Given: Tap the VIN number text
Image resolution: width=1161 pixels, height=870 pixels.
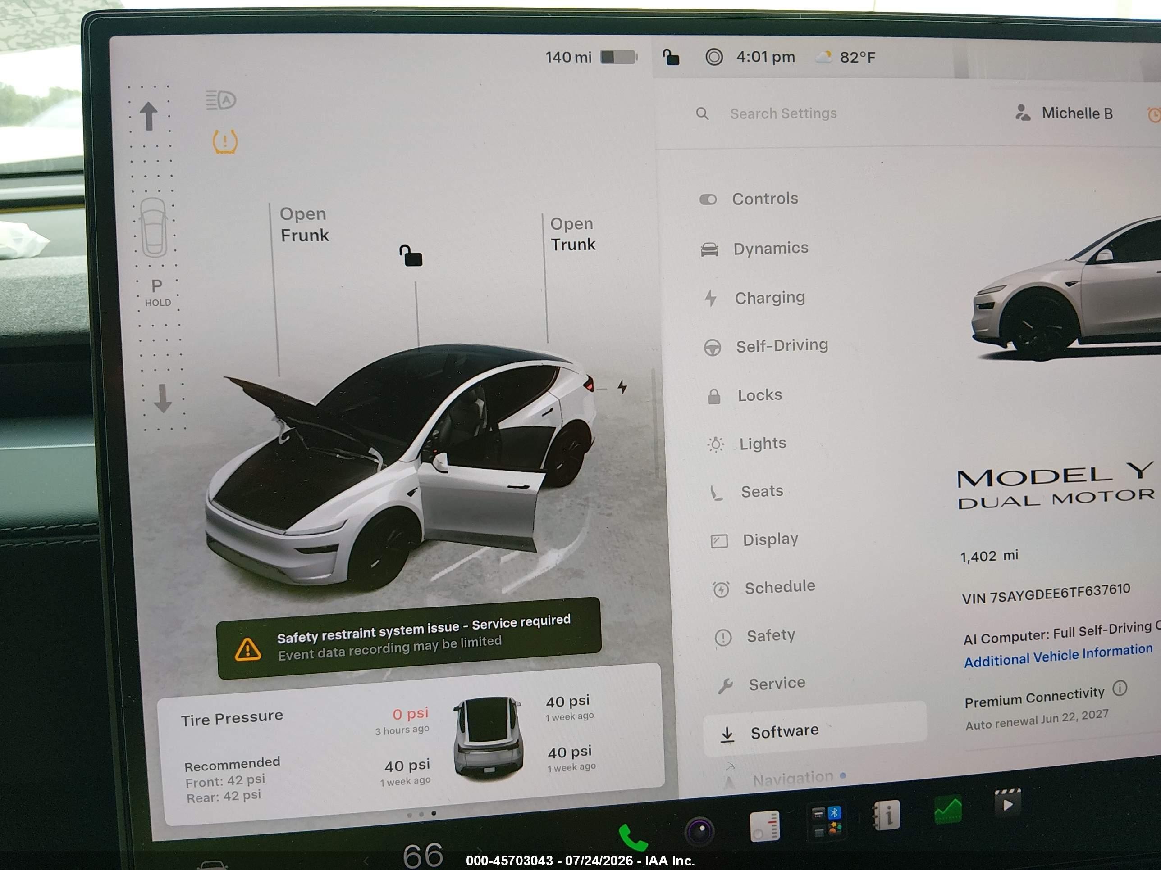Looking at the screenshot, I should click(1046, 594).
